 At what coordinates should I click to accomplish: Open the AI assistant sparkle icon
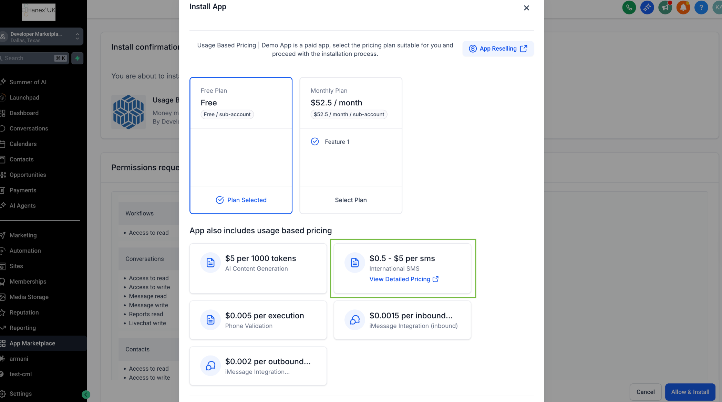(647, 7)
